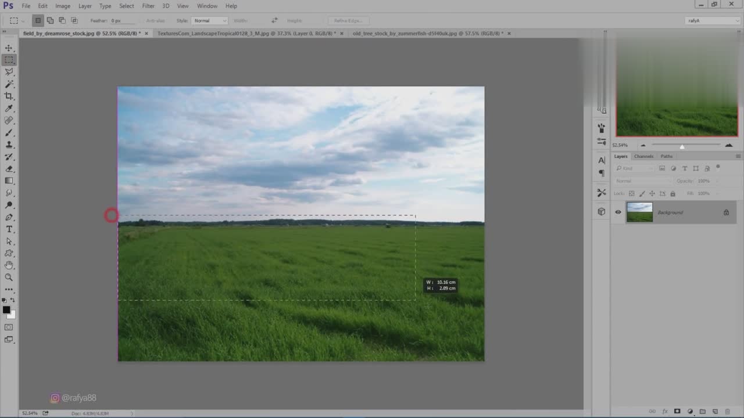The height and width of the screenshot is (418, 744).
Task: Select the Rectangular Marquee tool in toolbox
Action: tap(9, 60)
